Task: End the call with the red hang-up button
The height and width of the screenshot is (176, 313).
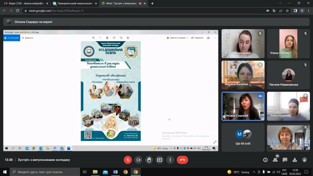Action: click(182, 160)
